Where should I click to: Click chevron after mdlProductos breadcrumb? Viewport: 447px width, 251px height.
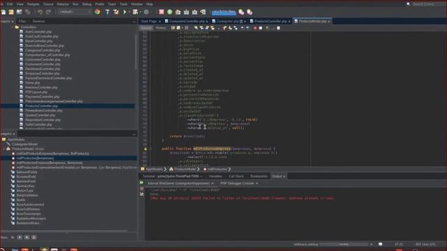(230, 169)
